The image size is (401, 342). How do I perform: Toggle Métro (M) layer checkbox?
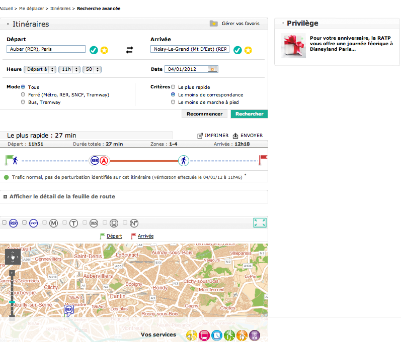(44, 222)
